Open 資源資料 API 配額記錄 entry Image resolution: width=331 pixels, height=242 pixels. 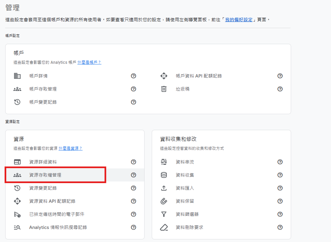[x=52, y=201]
